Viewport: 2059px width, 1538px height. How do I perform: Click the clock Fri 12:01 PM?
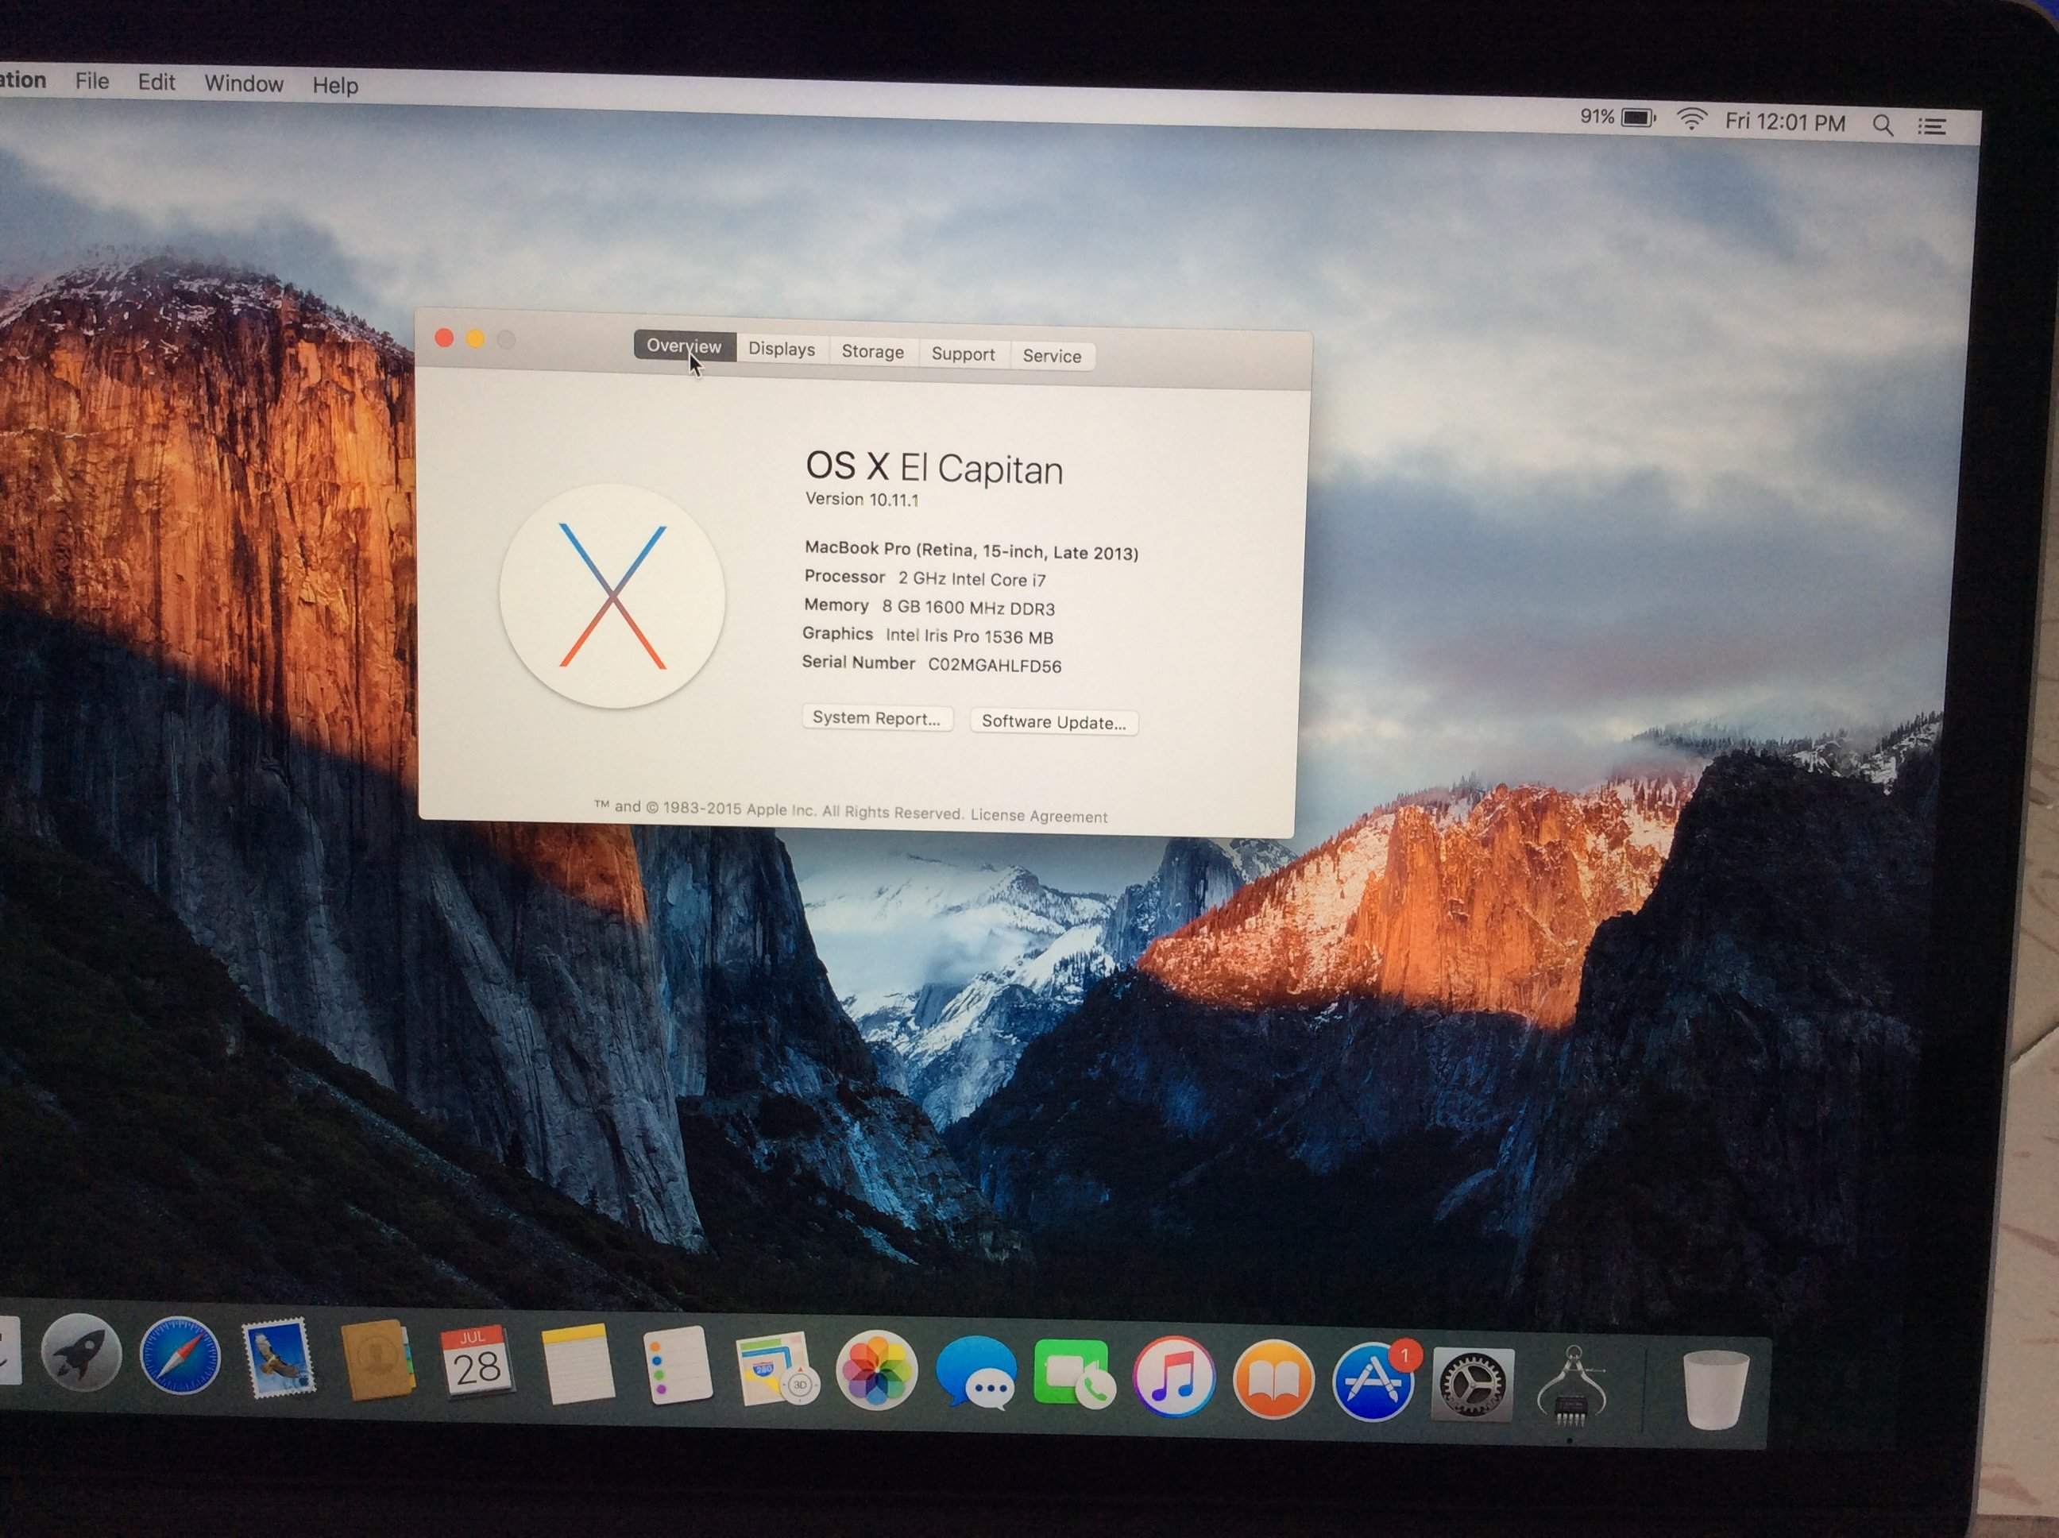click(1784, 123)
